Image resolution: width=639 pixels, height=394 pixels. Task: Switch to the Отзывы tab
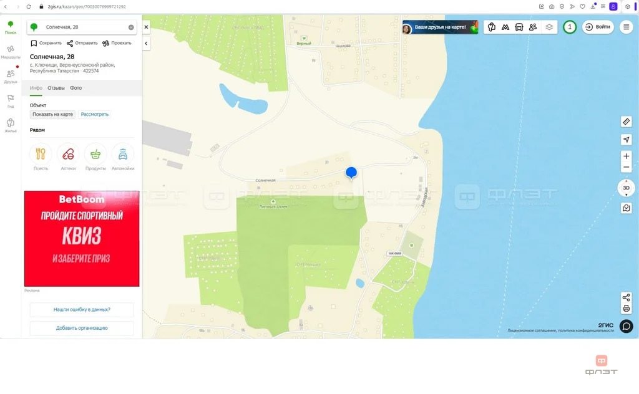[56, 88]
